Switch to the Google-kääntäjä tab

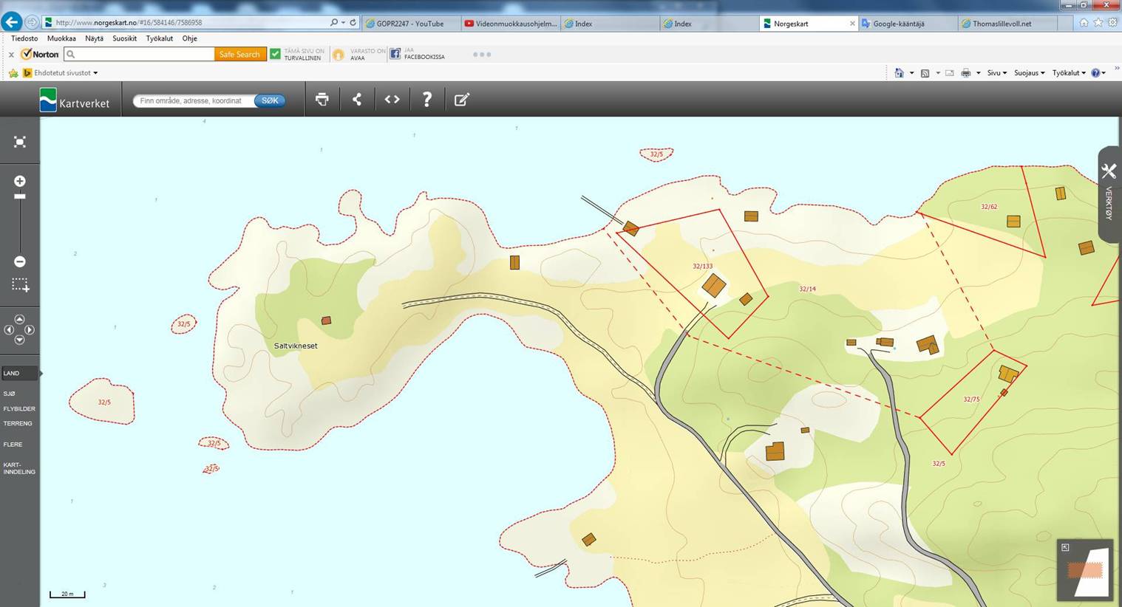(898, 24)
